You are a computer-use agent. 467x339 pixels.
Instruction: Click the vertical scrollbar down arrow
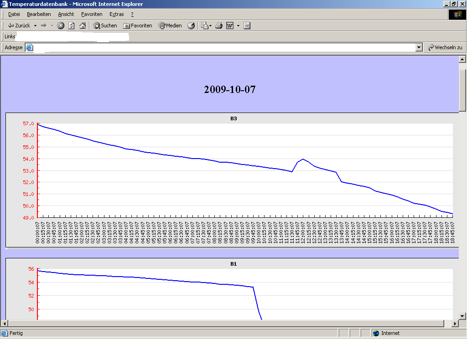(x=462, y=316)
